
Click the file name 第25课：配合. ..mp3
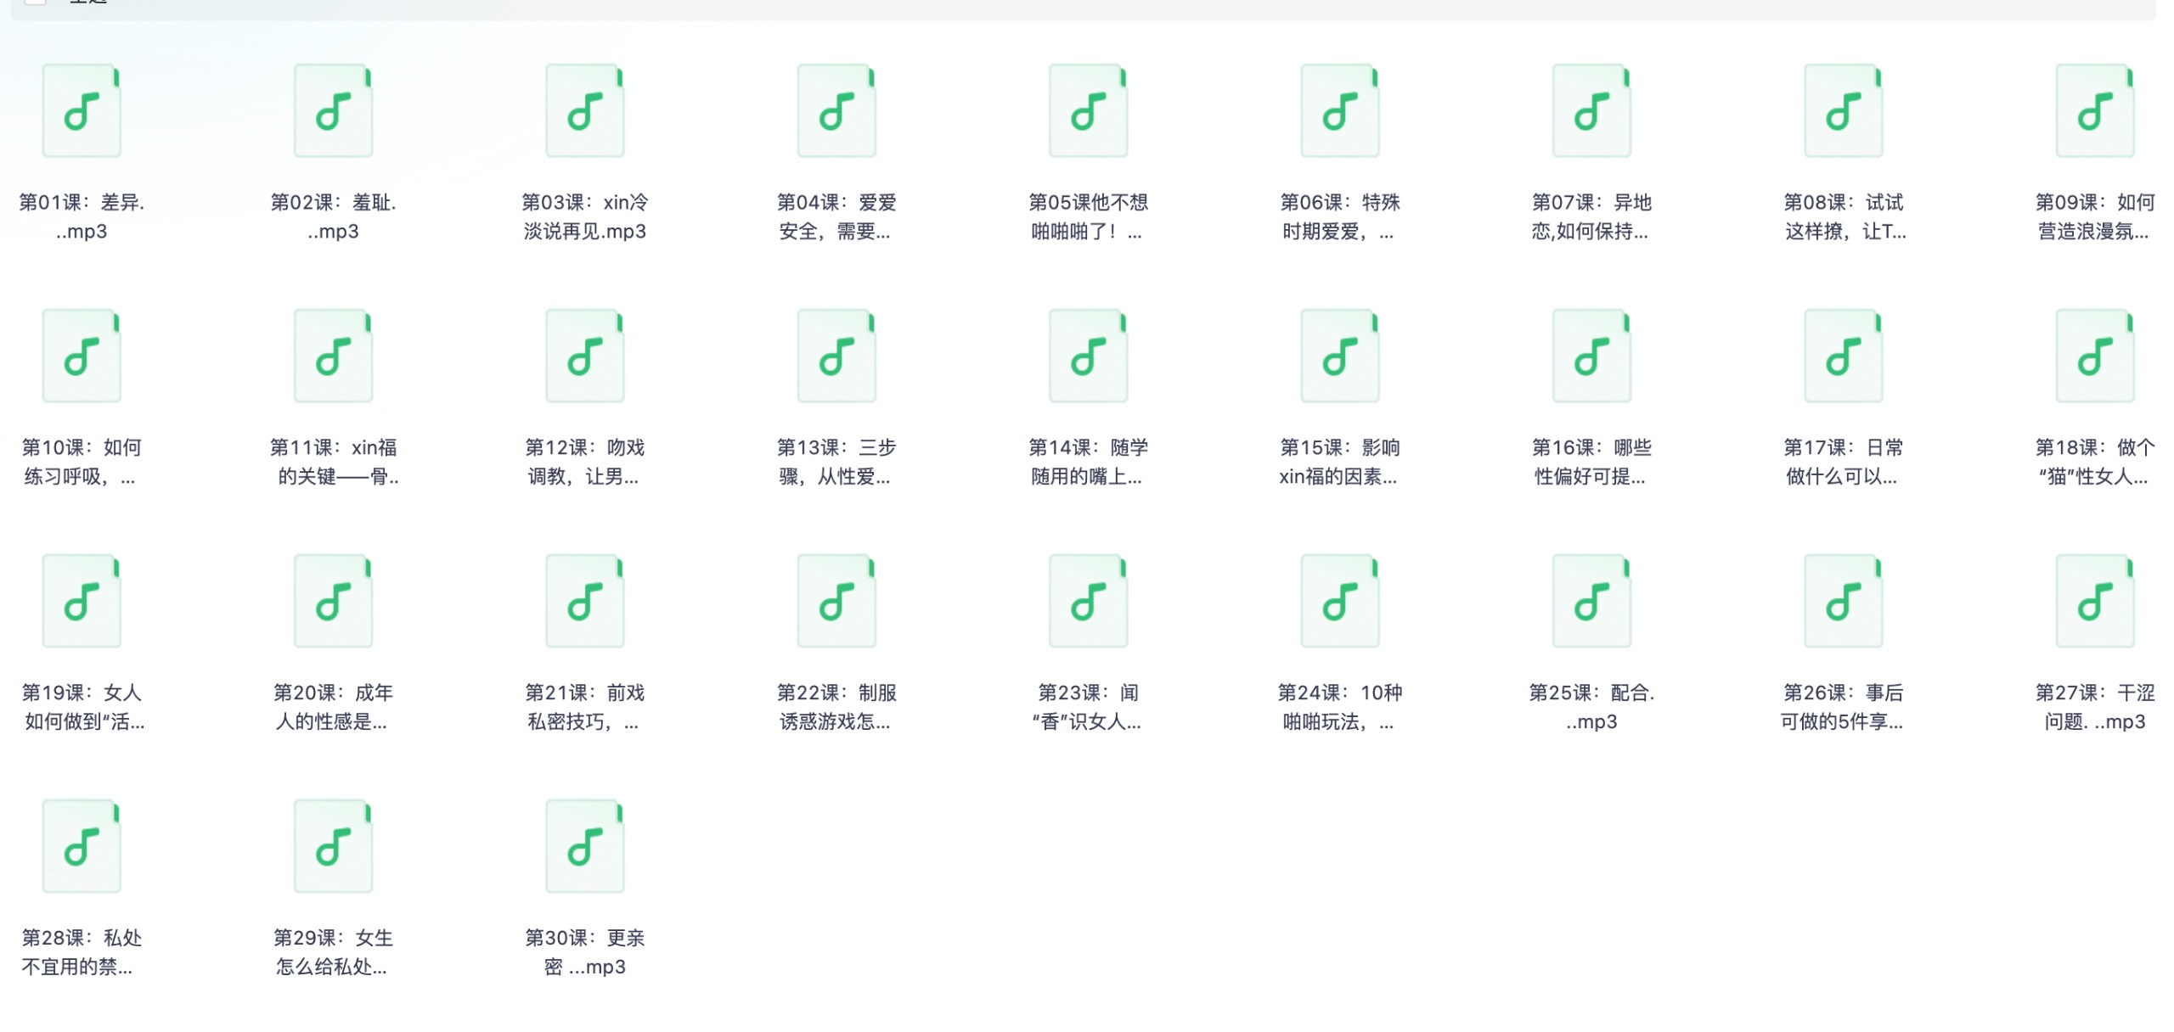1592,707
